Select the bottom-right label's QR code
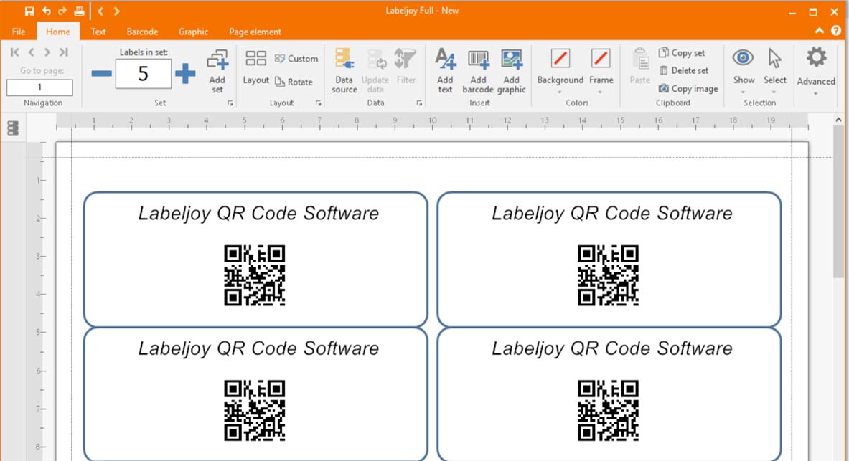 pos(608,411)
